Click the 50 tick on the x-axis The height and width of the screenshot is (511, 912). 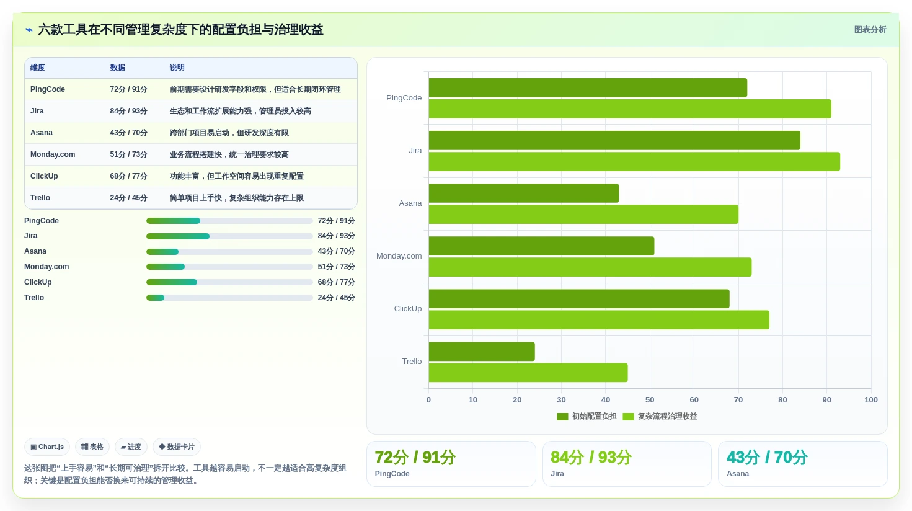[x=650, y=400]
